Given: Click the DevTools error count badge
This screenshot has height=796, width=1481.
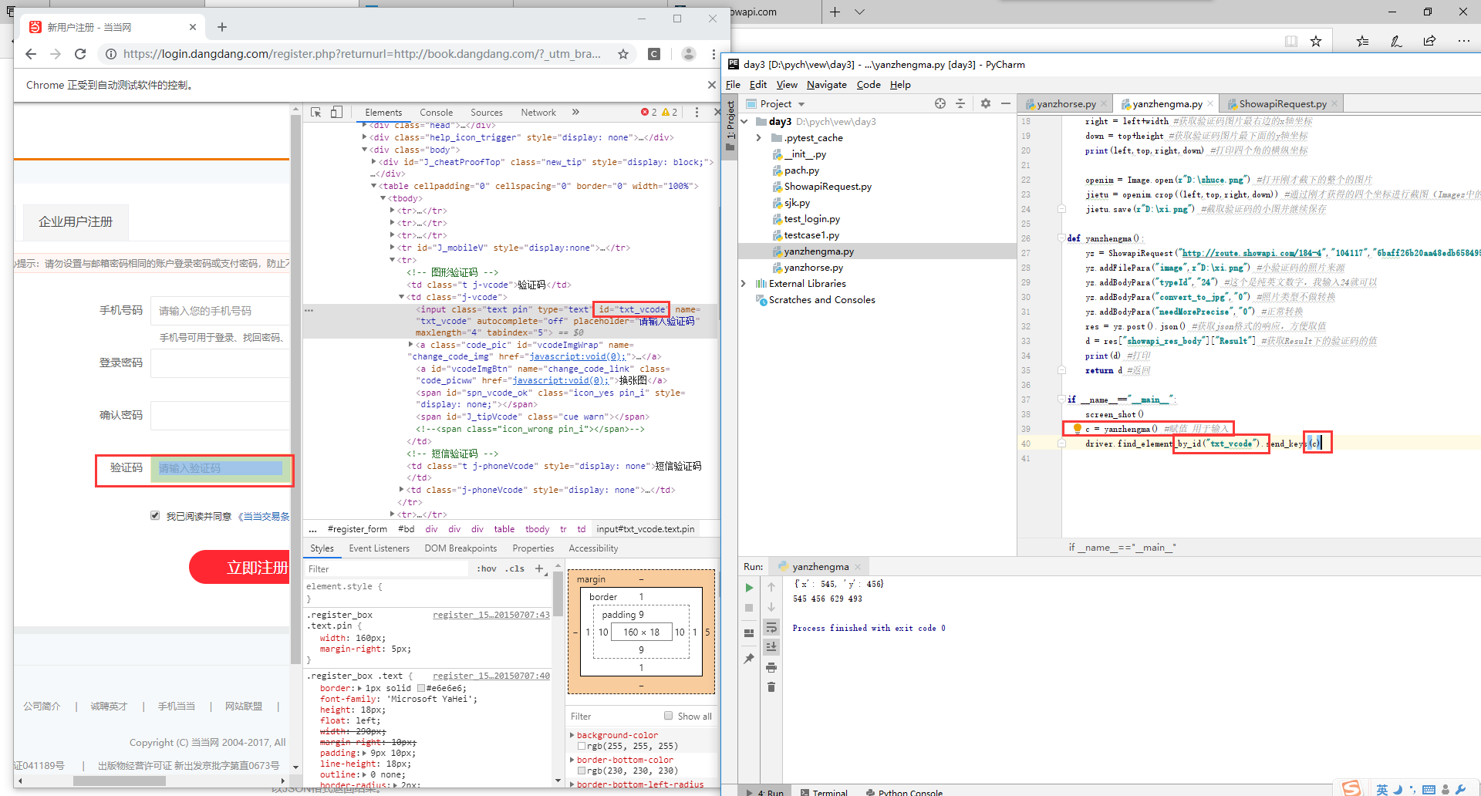Looking at the screenshot, I should click(649, 113).
